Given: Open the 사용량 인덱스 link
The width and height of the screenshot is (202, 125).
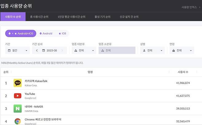Looking at the screenshot, I should 189,7.
